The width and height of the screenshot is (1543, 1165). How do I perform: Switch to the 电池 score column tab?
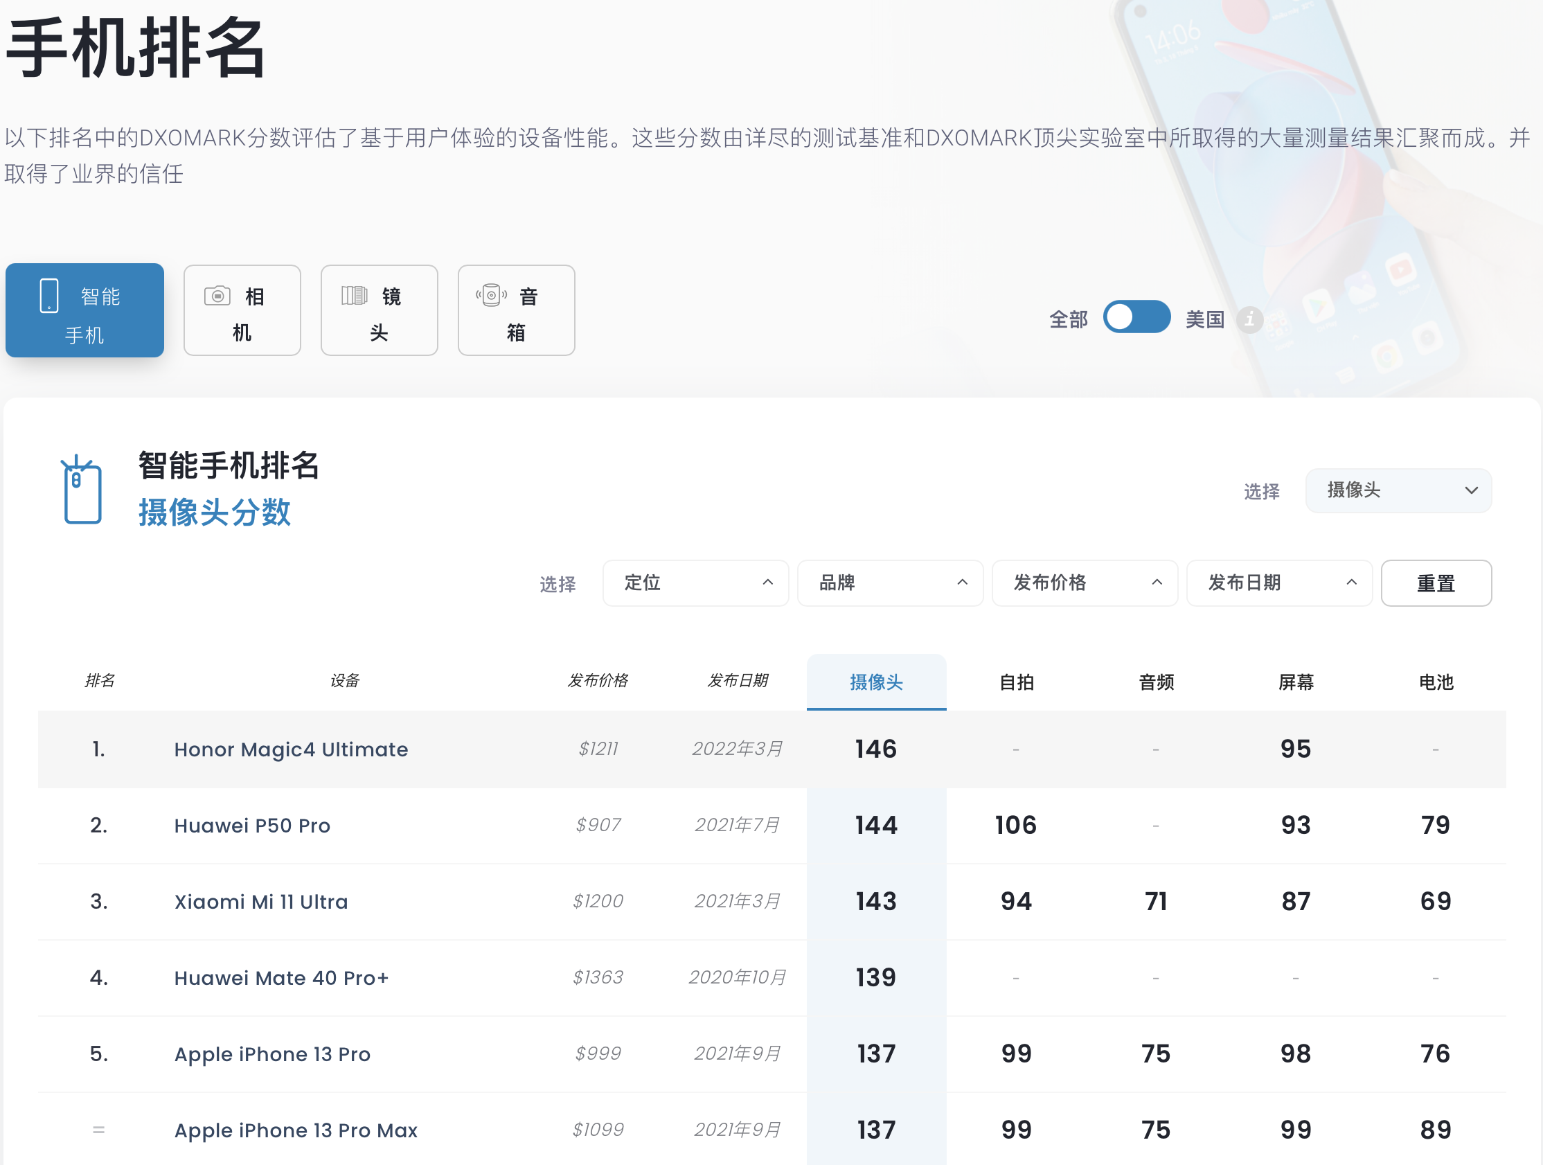[1436, 682]
